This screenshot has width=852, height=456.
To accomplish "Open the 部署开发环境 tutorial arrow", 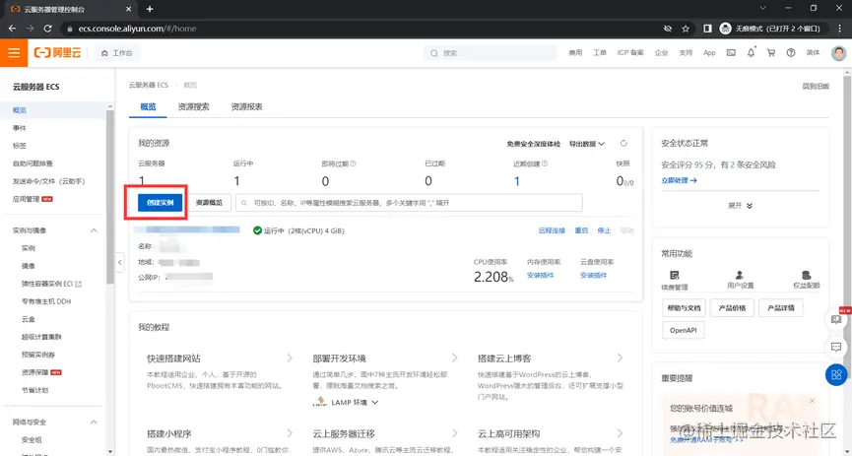I will [x=454, y=358].
